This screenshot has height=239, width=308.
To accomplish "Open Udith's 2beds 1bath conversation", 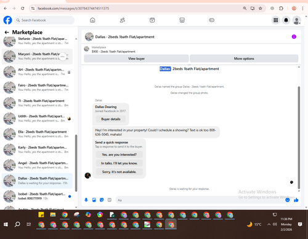I will [37, 119].
